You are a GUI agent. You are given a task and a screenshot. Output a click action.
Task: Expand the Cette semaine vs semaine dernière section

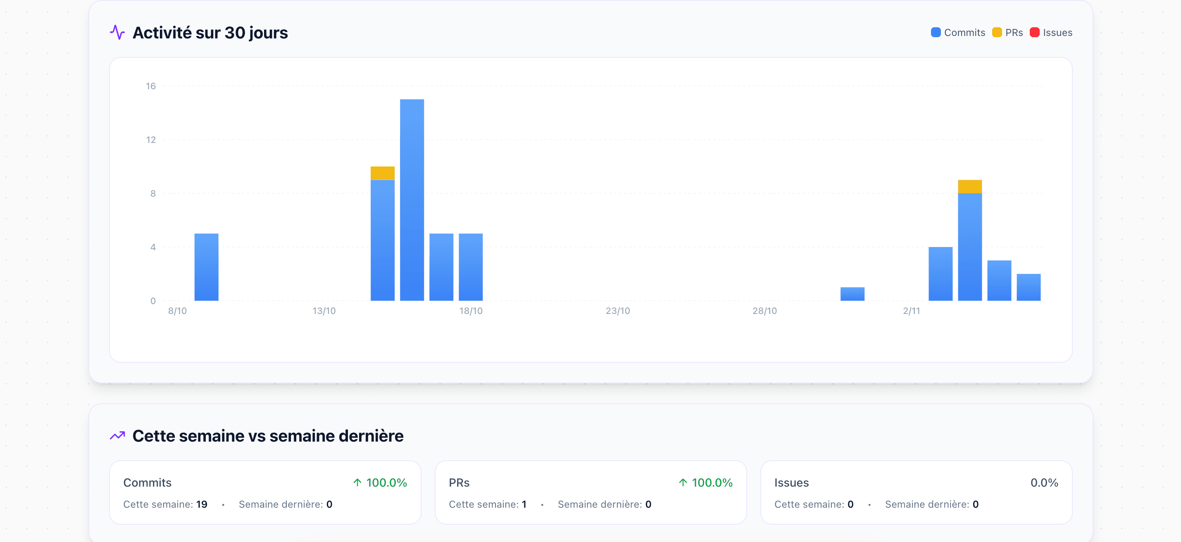pyautogui.click(x=268, y=435)
